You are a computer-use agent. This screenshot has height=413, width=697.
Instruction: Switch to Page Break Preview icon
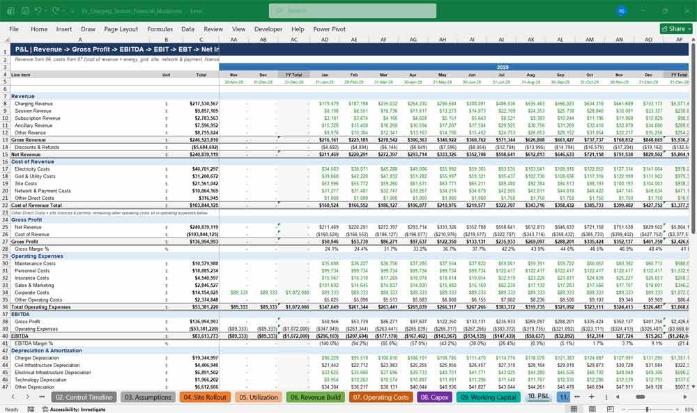611,409
